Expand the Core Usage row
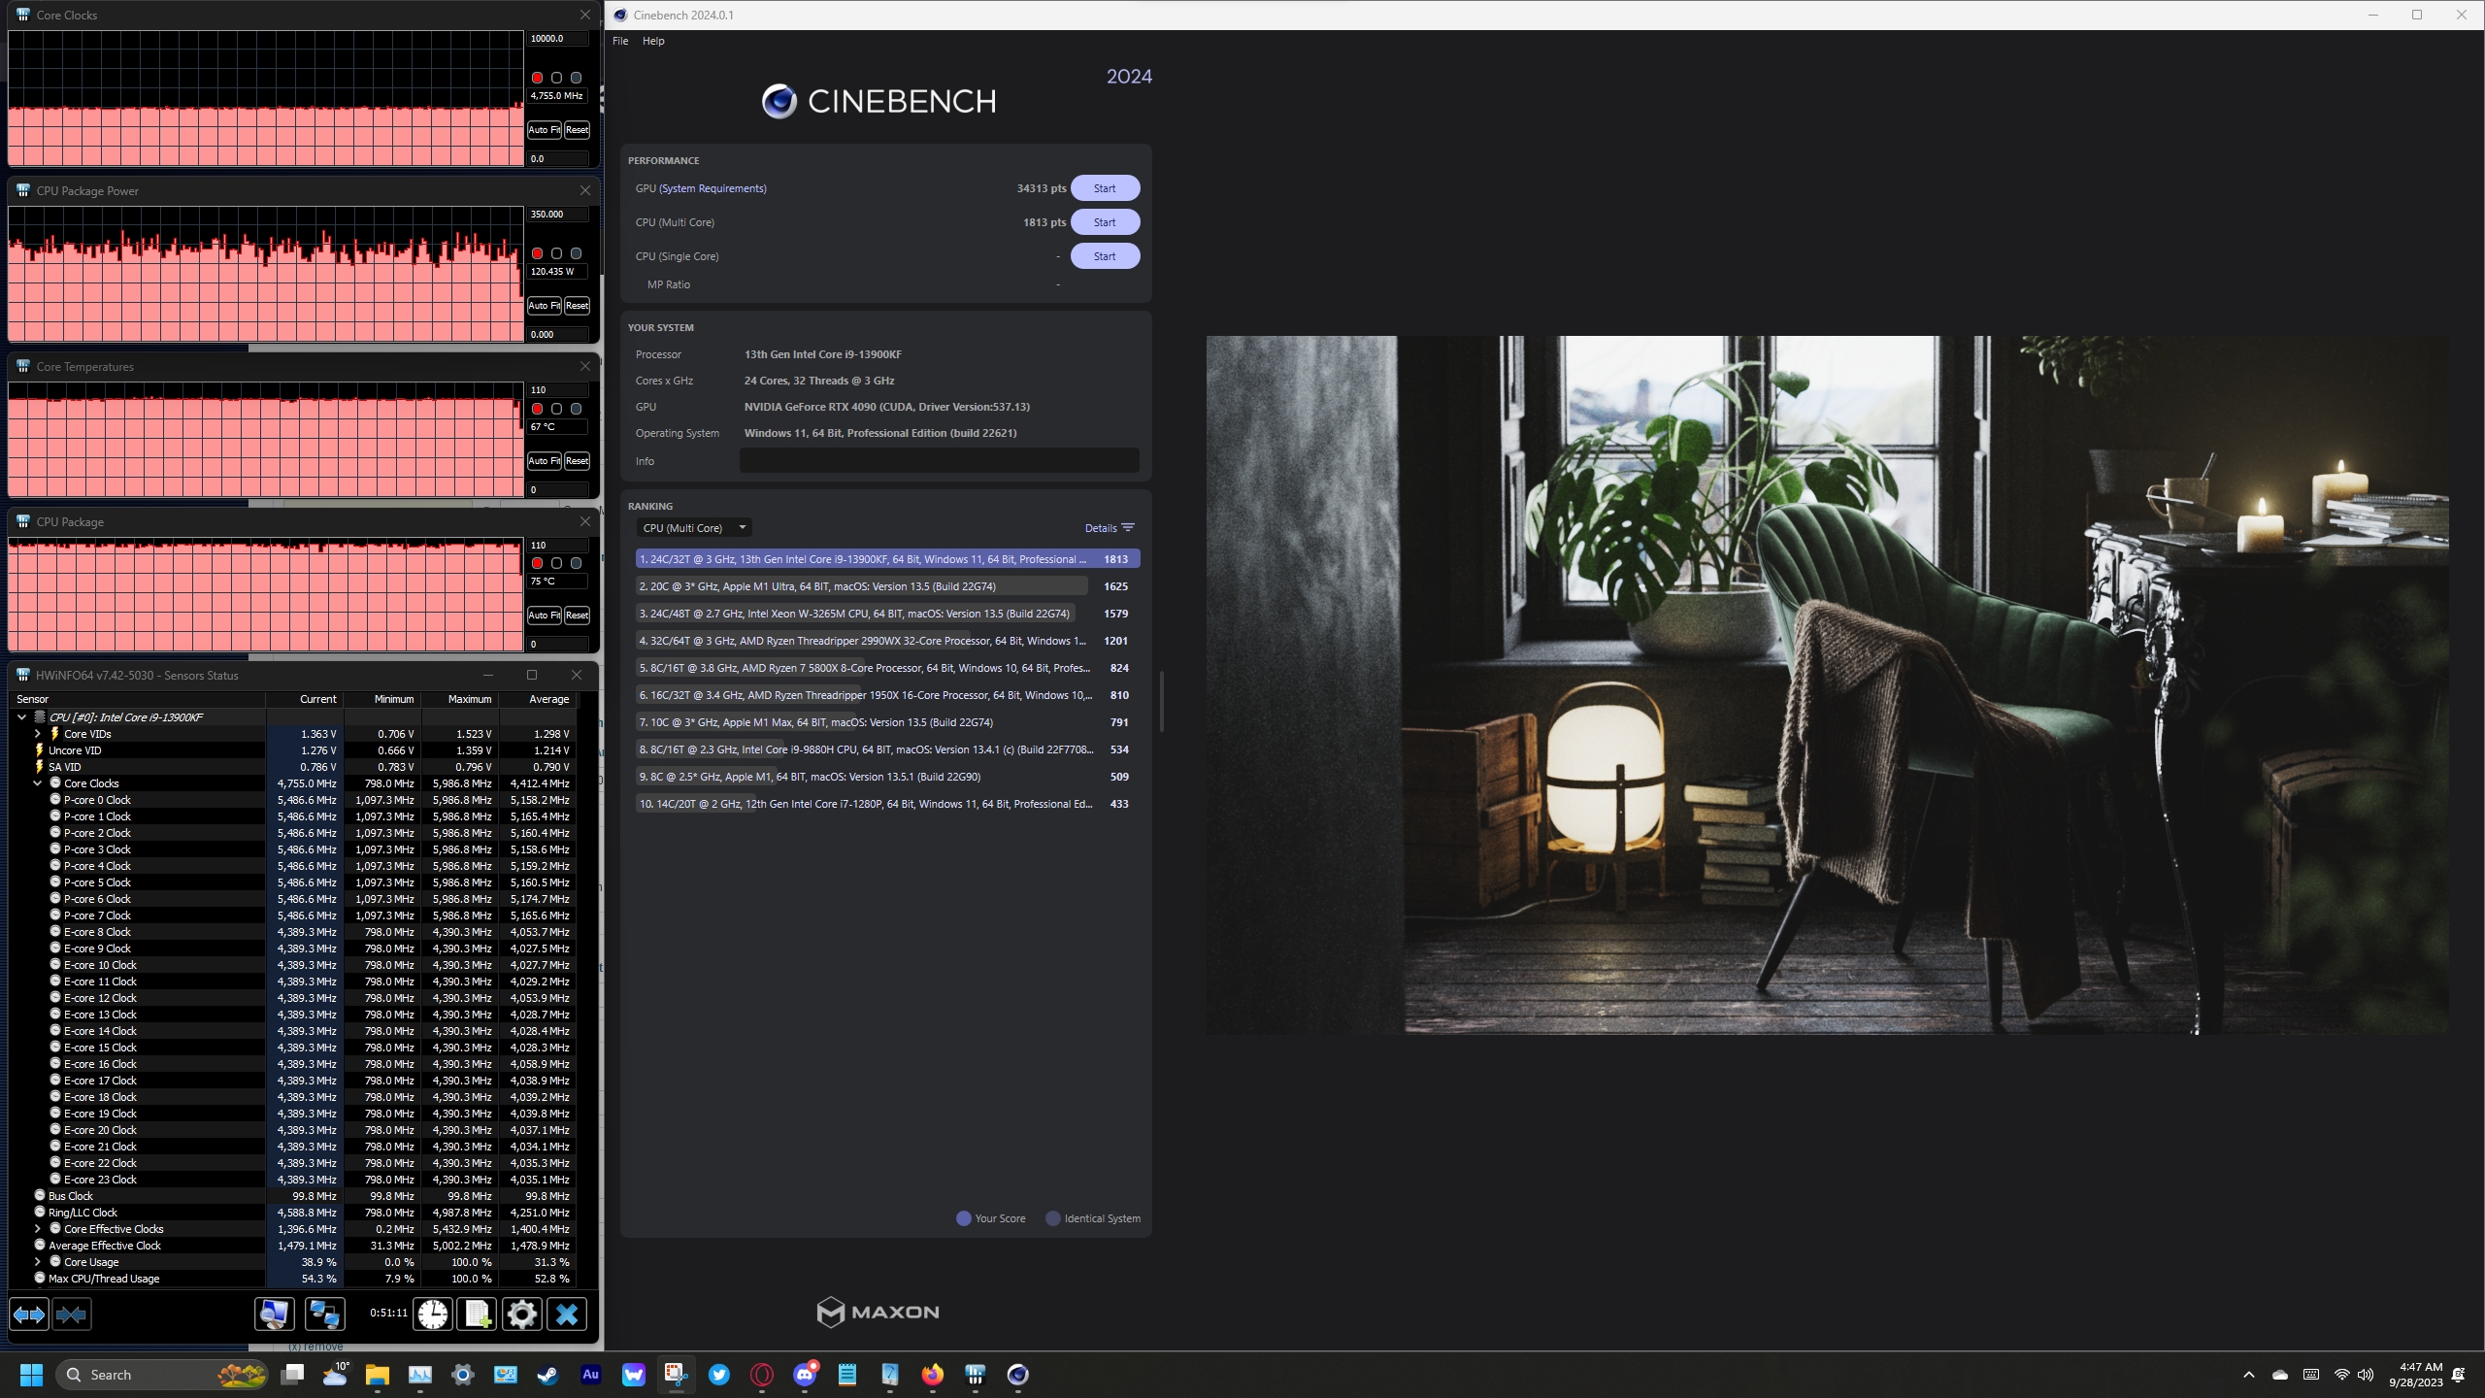 [x=38, y=1262]
